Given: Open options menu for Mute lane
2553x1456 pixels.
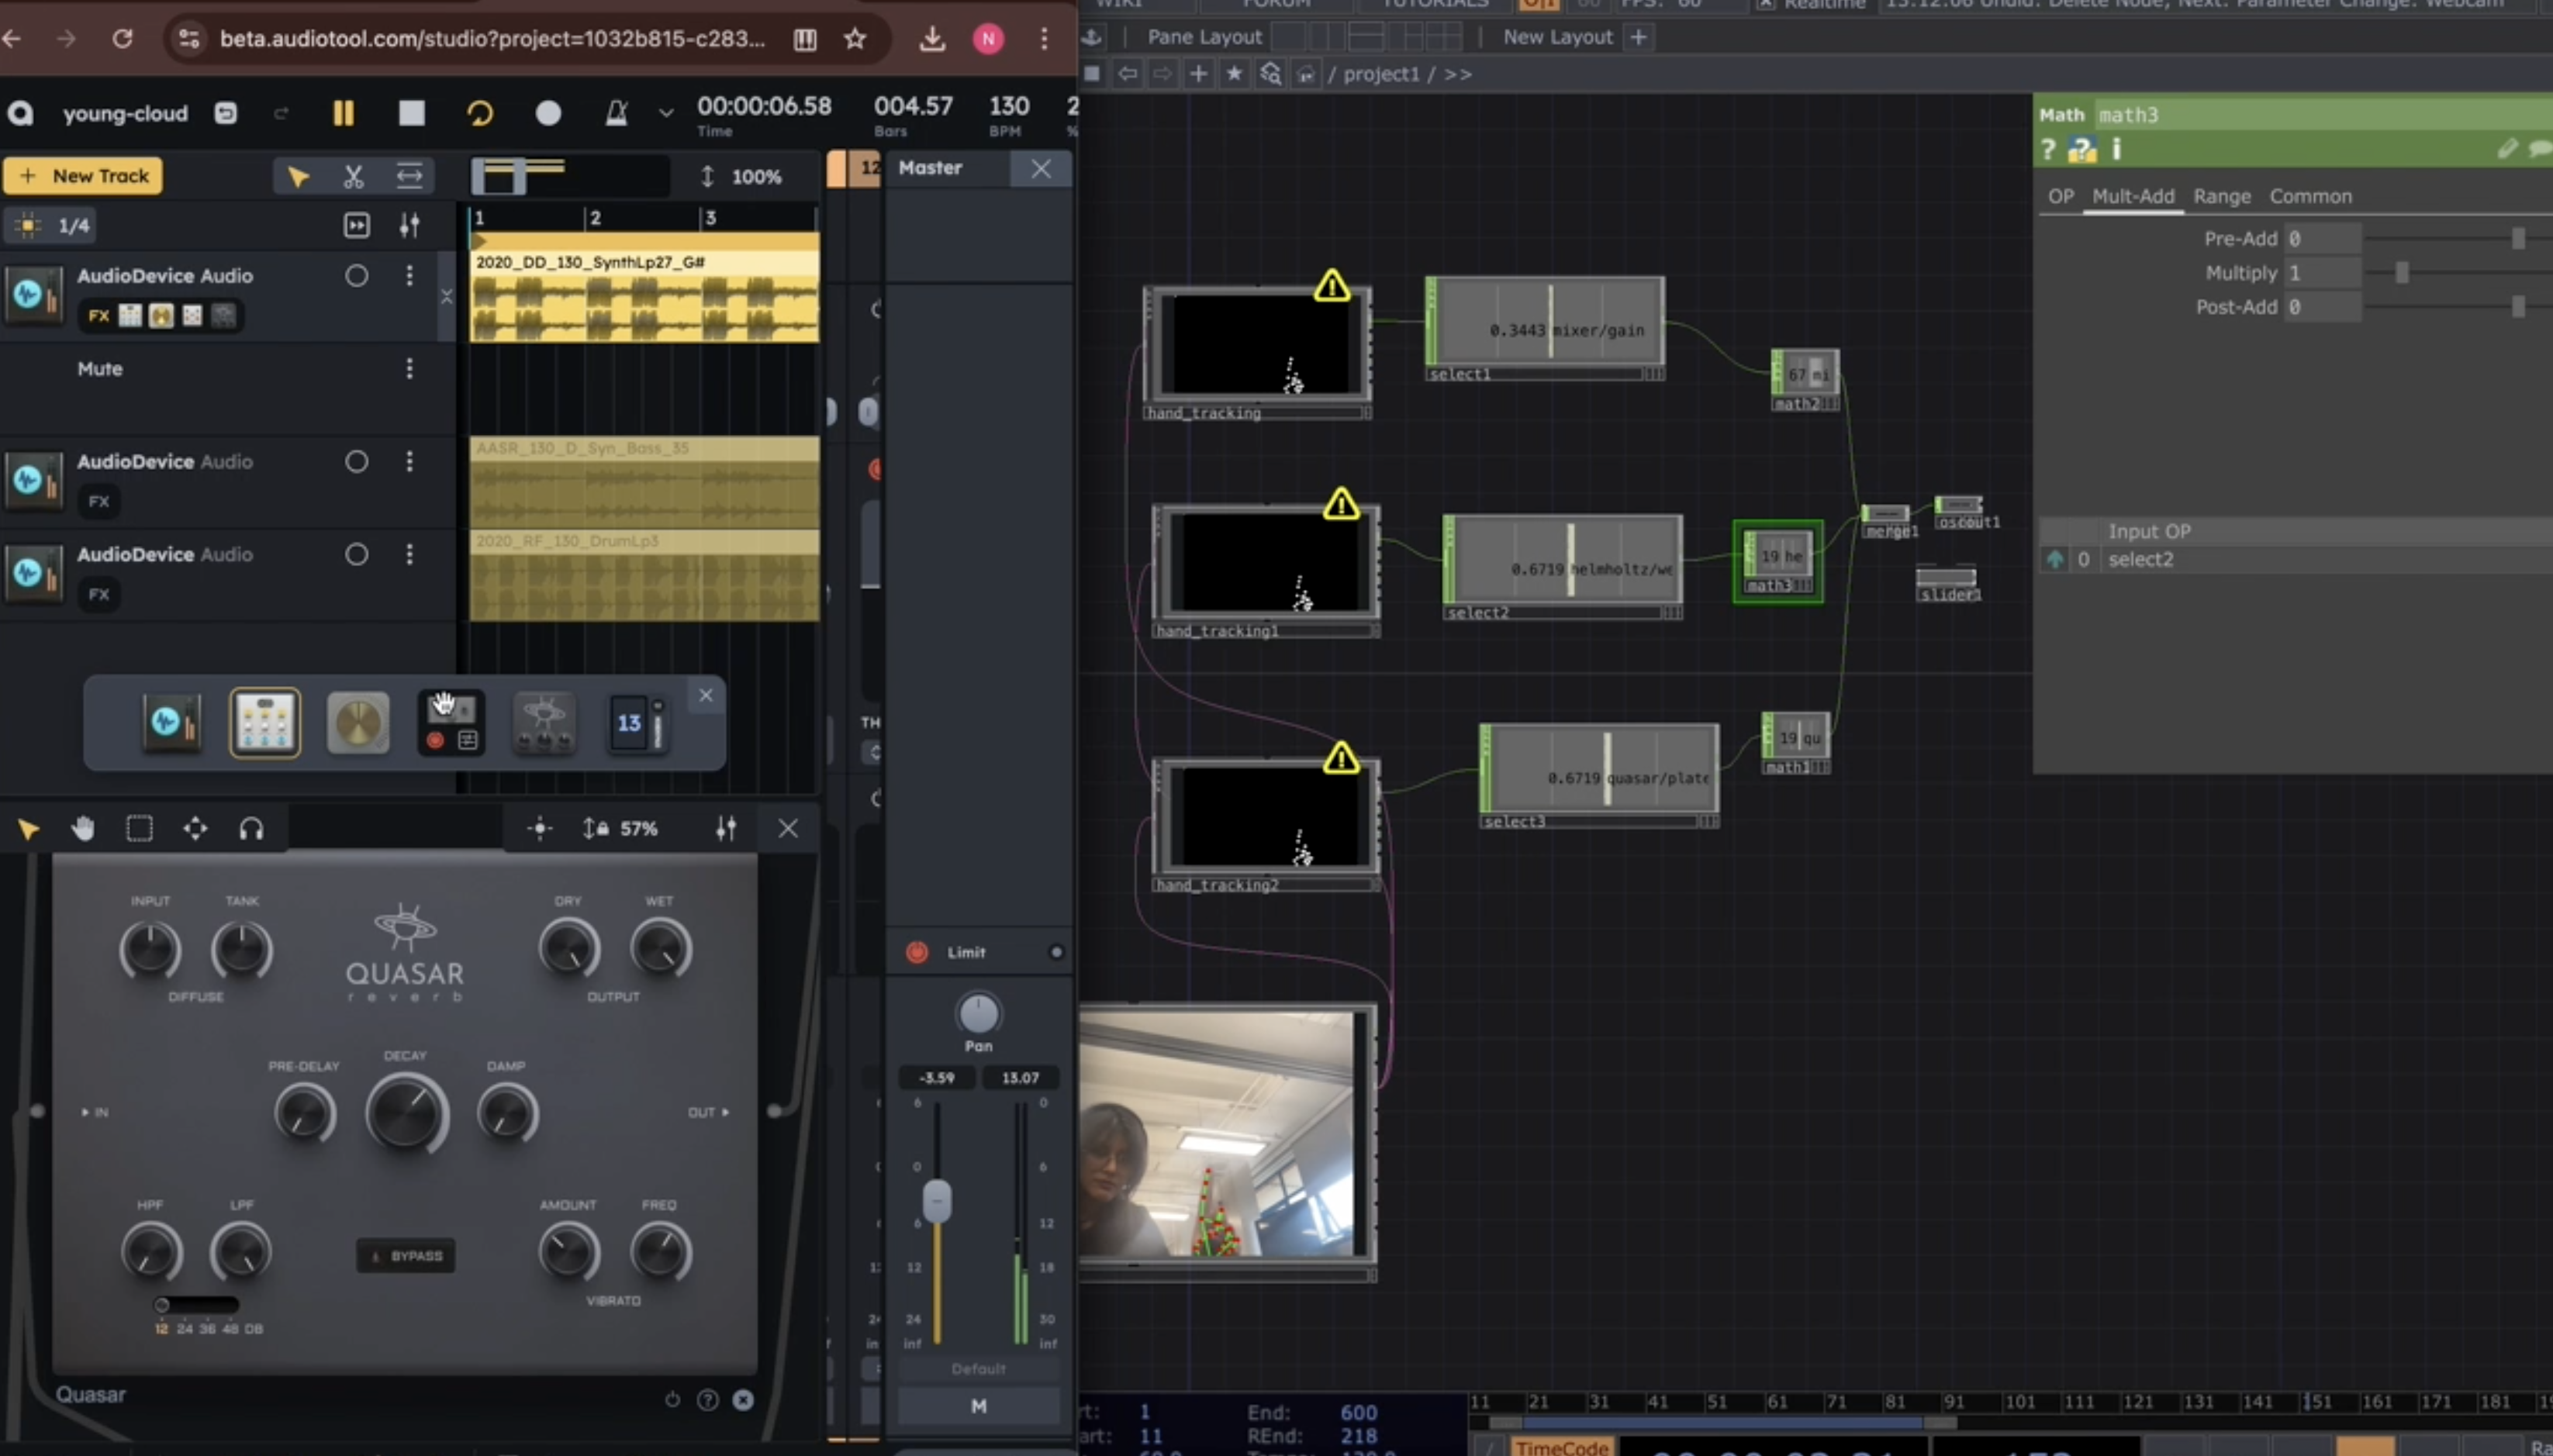Looking at the screenshot, I should [409, 369].
